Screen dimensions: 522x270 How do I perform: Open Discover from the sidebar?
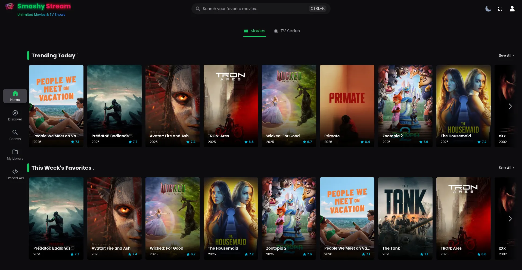click(x=15, y=116)
